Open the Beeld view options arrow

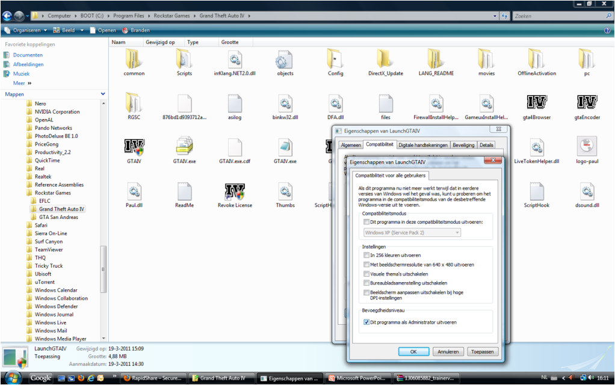click(x=82, y=30)
